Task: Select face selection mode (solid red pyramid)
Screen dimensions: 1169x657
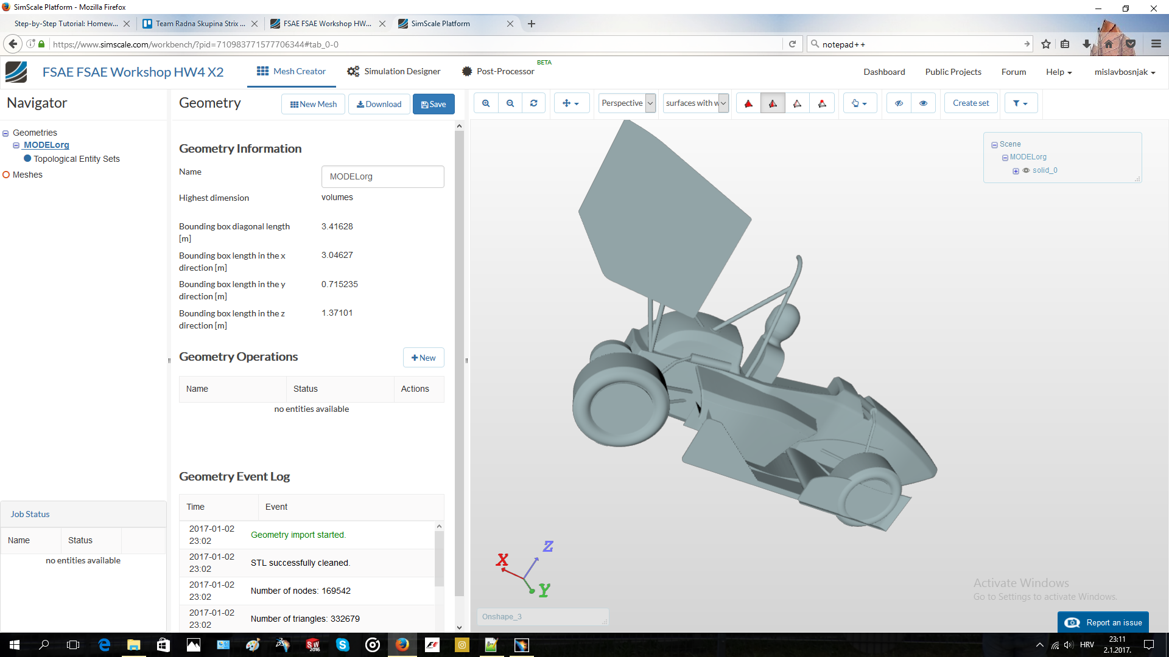Action: tap(748, 103)
